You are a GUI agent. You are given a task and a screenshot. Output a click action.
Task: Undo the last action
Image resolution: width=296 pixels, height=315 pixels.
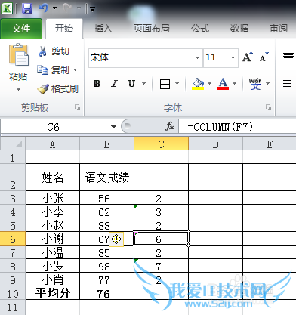(44, 8)
